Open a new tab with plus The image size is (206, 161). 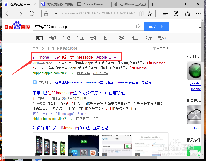point(152,4)
